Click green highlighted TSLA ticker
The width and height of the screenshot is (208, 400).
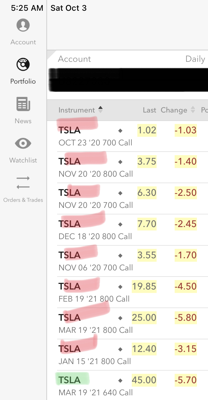point(70,380)
